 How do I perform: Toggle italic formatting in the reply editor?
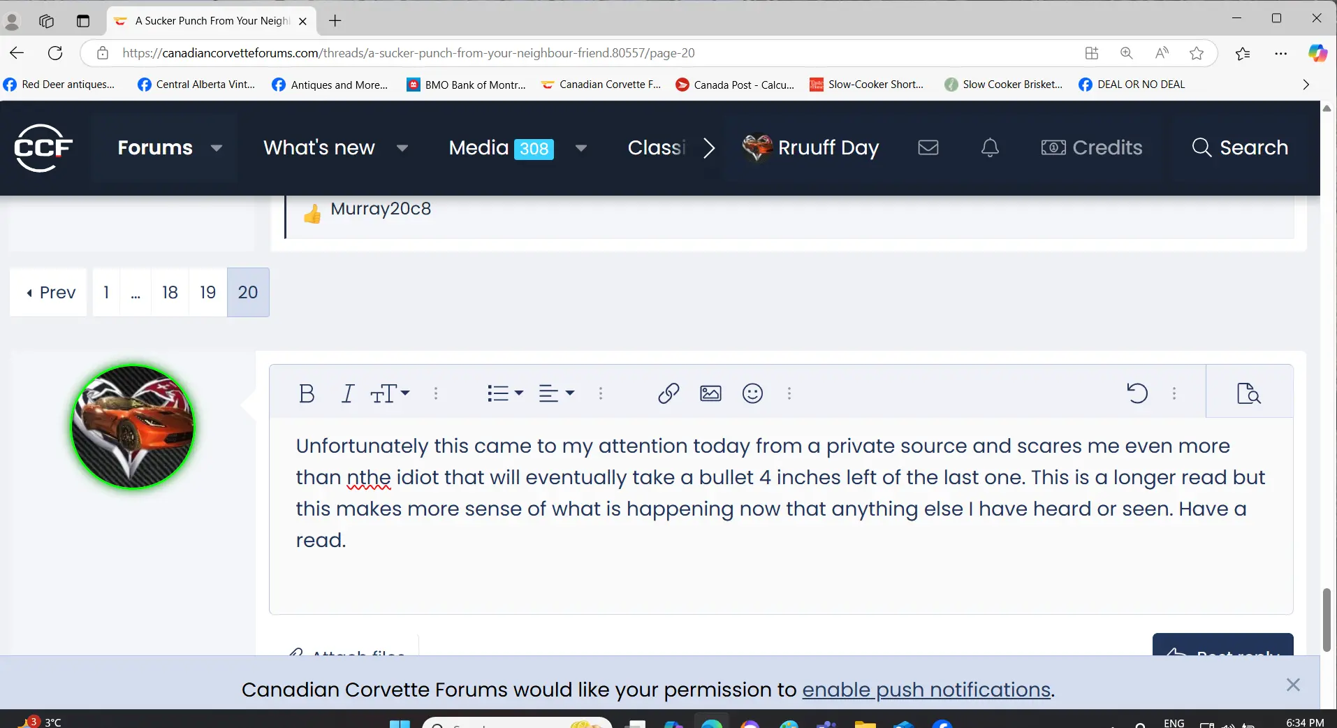pyautogui.click(x=347, y=394)
